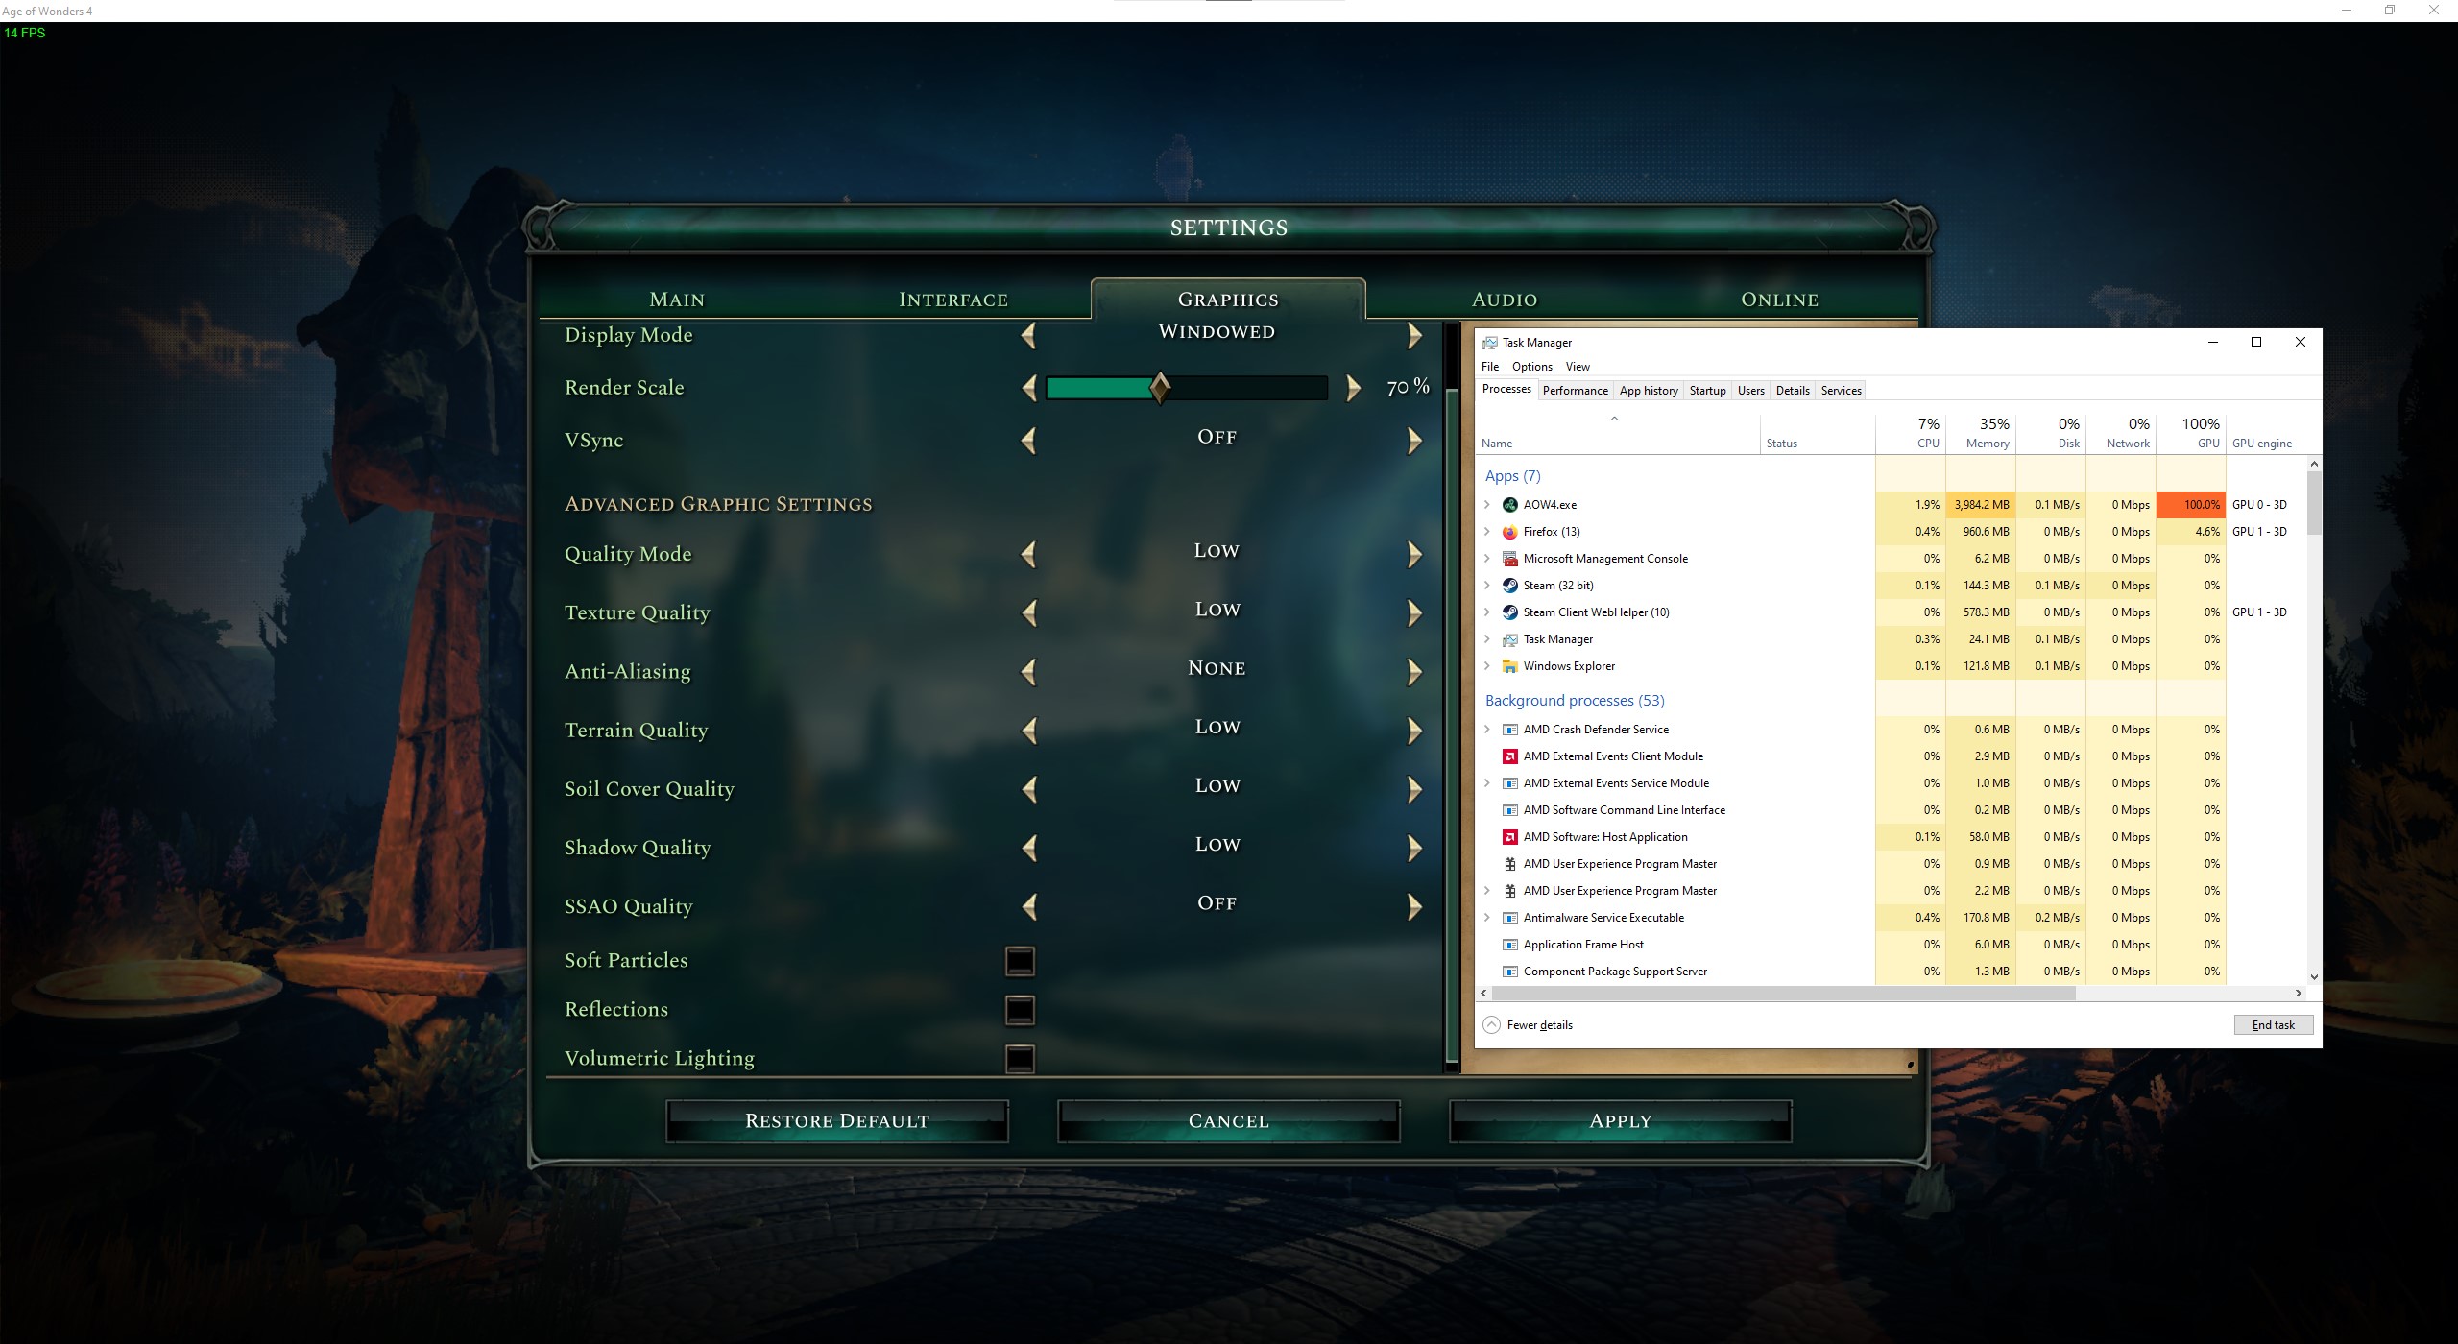2458x1344 pixels.
Task: Switch to the Audio settings tab
Action: coord(1505,300)
